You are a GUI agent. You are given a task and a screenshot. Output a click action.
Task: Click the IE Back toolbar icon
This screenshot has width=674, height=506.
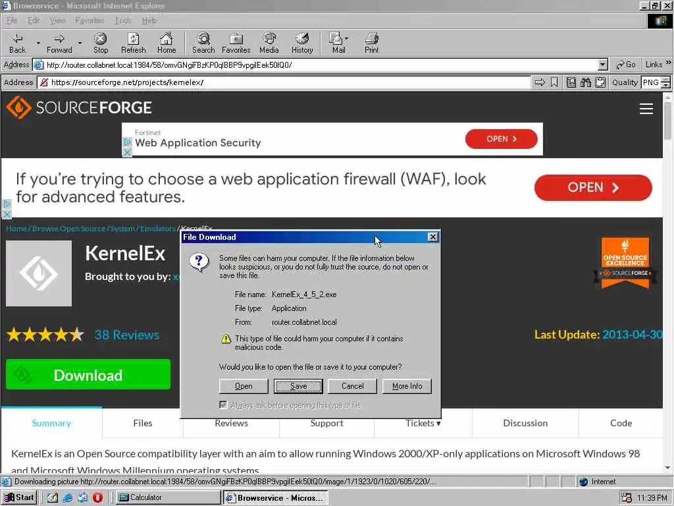point(17,43)
